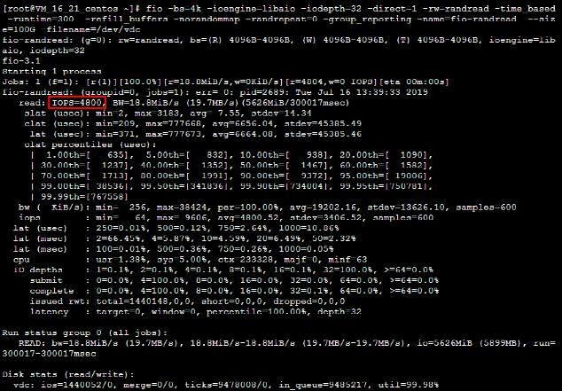Click the issued rwt total=1440148 line

[x=187, y=301]
